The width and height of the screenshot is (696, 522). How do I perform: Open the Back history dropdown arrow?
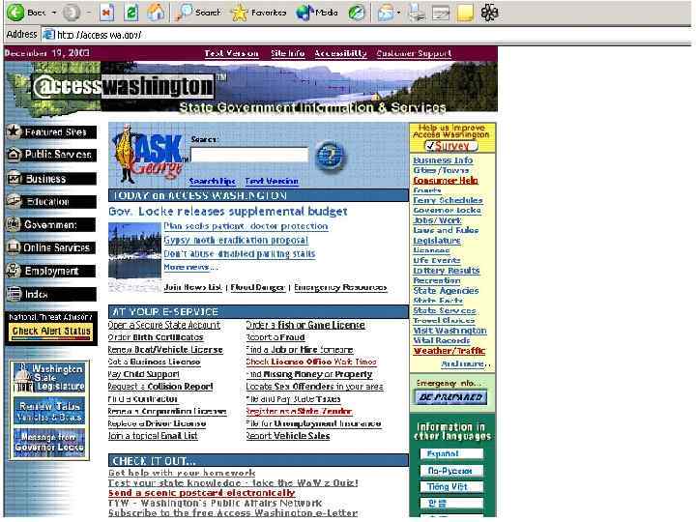tap(54, 13)
